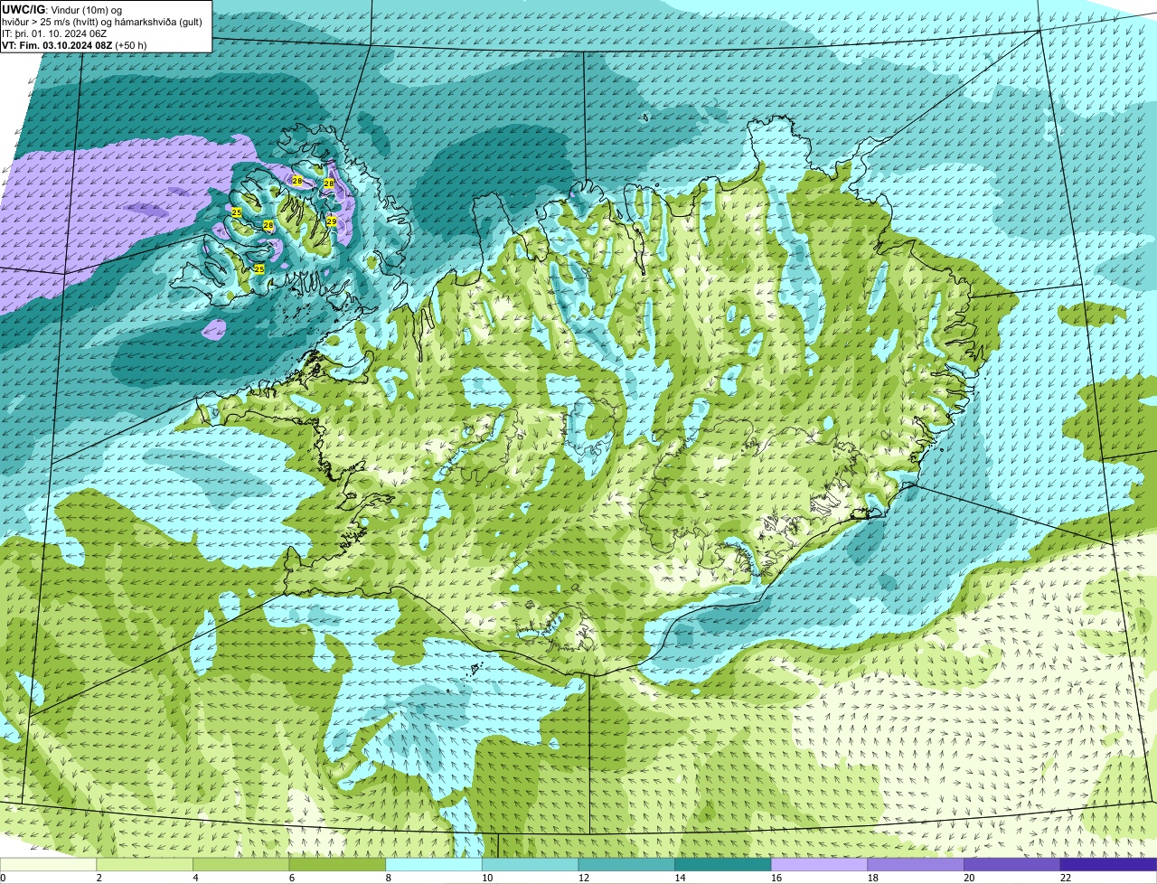
Task: Click the legend tick label "8"
Action: coord(388,878)
